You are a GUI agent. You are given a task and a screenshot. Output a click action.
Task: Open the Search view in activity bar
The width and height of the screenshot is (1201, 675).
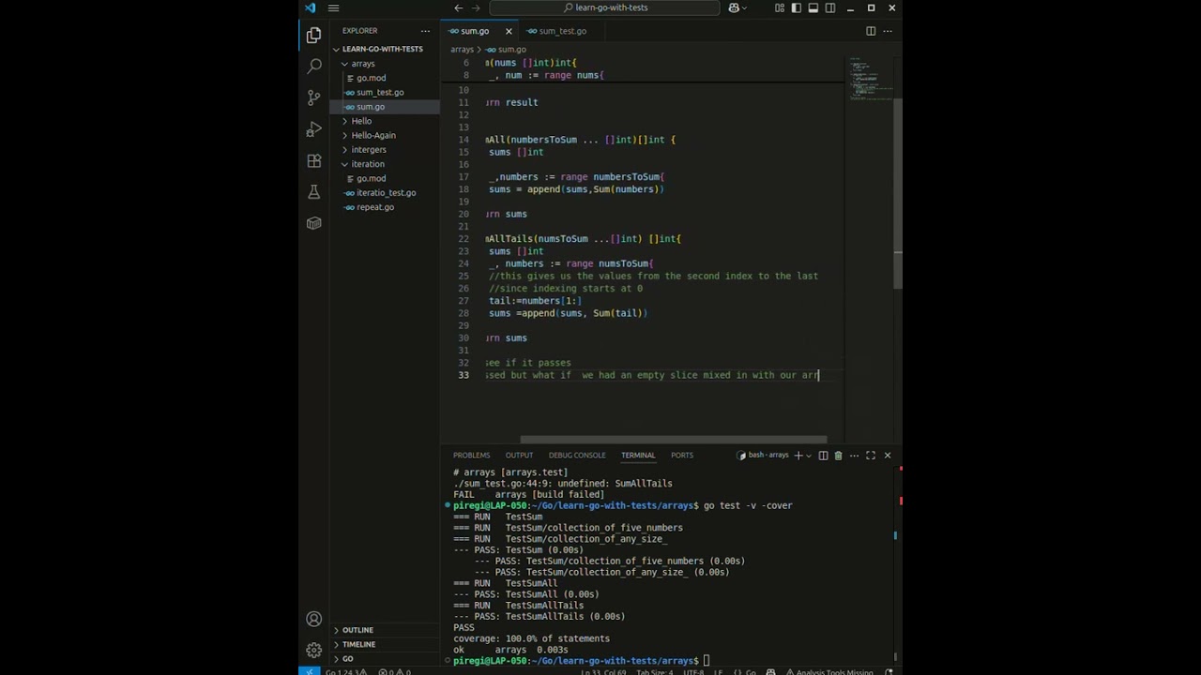[x=313, y=67]
